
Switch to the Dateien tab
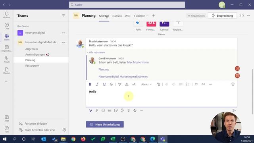click(117, 16)
